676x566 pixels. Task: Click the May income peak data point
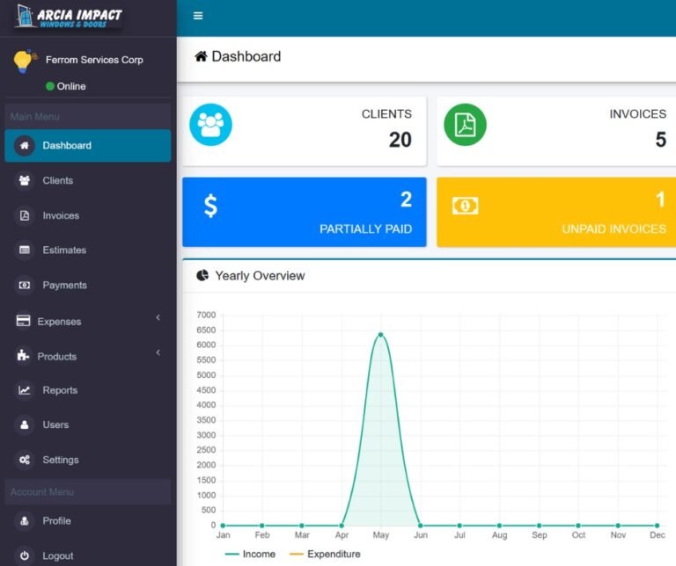tap(380, 334)
